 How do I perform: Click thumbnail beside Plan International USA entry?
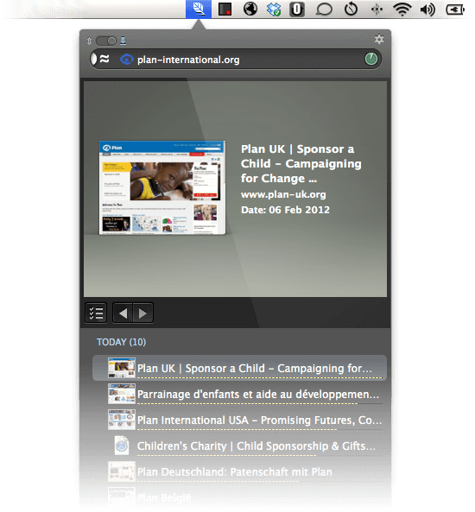click(121, 420)
